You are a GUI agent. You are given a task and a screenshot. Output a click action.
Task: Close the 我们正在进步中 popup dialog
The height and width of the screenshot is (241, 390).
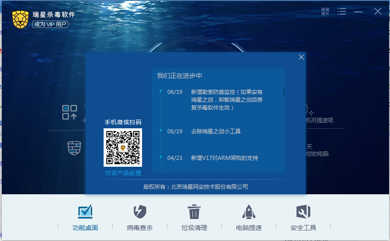pyautogui.click(x=301, y=57)
